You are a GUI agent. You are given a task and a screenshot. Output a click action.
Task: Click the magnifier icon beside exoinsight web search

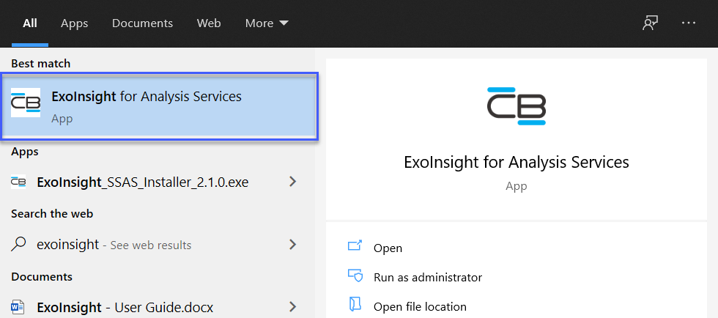coord(20,244)
